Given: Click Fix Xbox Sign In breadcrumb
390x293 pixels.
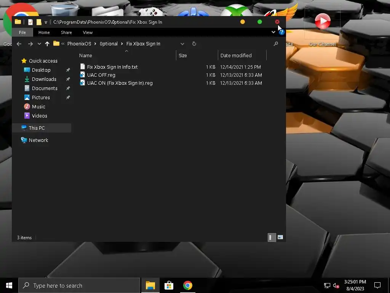Looking at the screenshot, I should click(x=143, y=43).
